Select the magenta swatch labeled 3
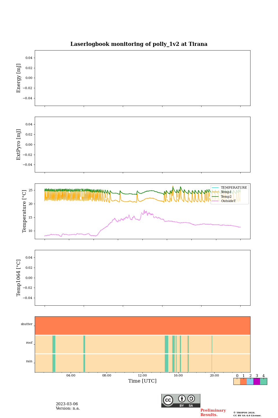 257,381
